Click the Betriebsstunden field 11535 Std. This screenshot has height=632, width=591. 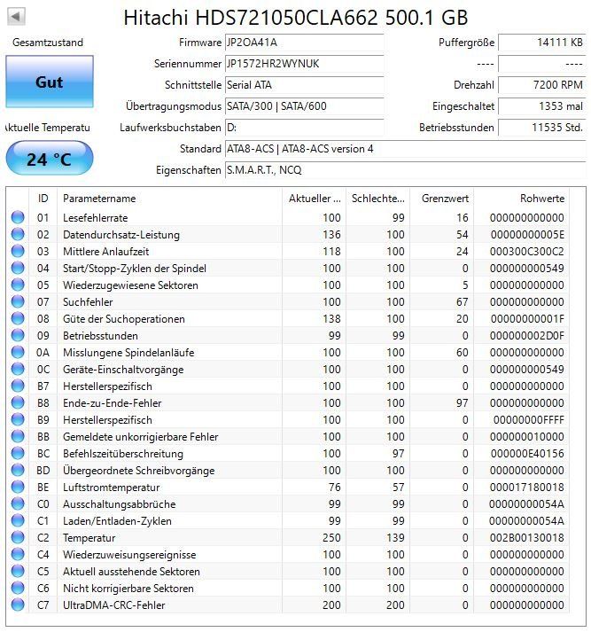click(x=542, y=128)
